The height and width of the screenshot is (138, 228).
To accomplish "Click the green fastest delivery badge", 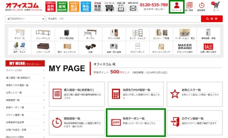I will tap(62, 7).
